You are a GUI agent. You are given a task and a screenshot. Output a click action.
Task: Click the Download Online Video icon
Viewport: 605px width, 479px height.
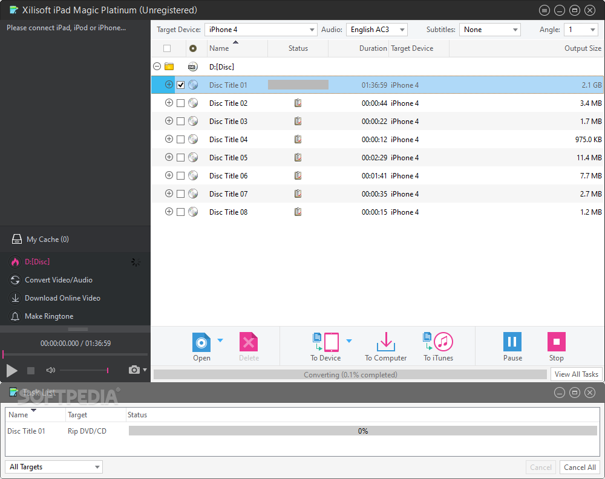[x=15, y=298]
